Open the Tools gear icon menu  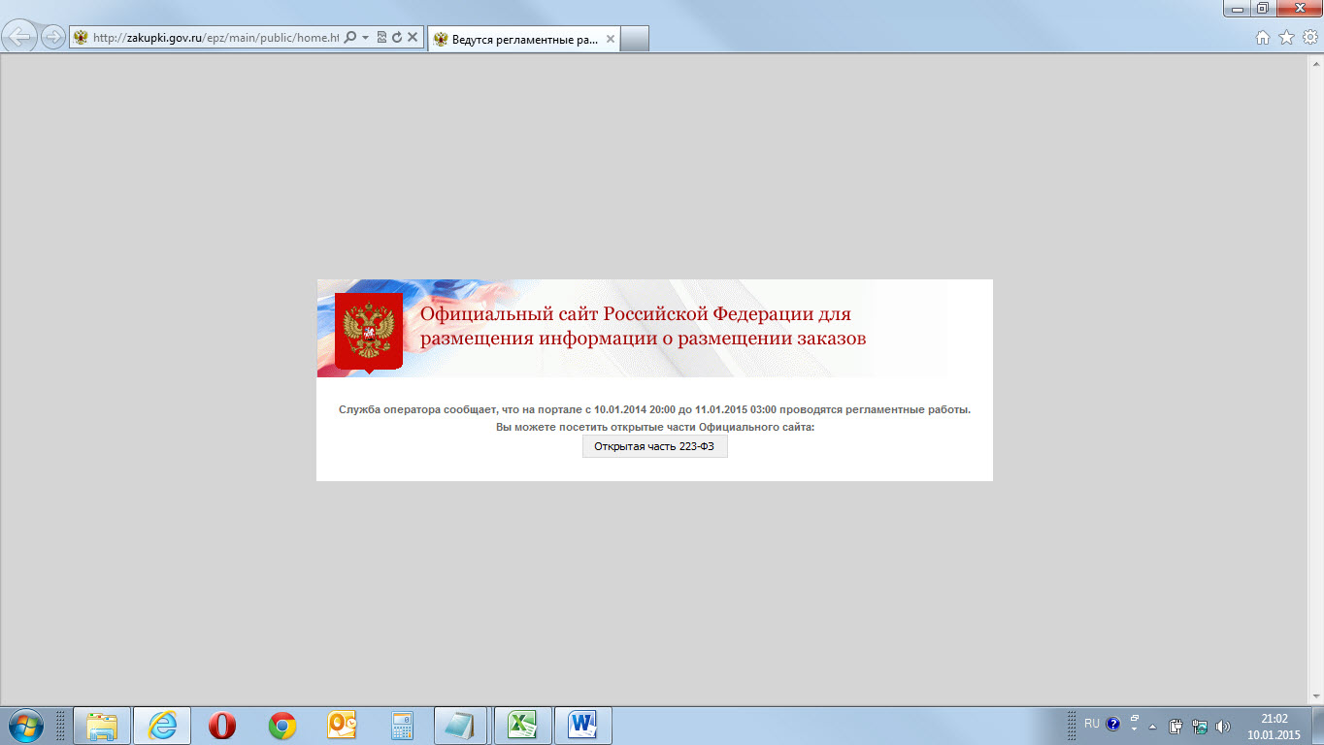[x=1309, y=38]
